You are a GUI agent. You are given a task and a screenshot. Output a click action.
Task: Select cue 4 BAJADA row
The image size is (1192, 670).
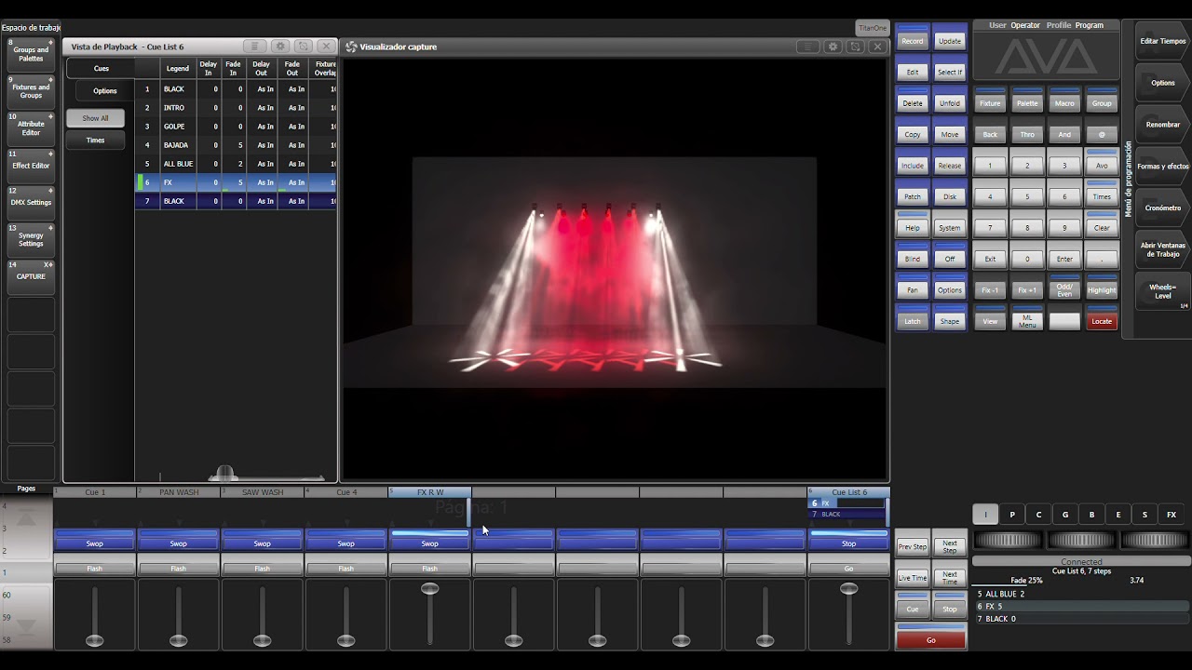tap(237, 145)
